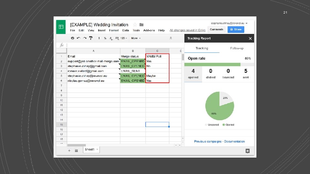Select the 0 clicked stat
Viewport: 310px width, 174px height.
pyautogui.click(x=211, y=74)
